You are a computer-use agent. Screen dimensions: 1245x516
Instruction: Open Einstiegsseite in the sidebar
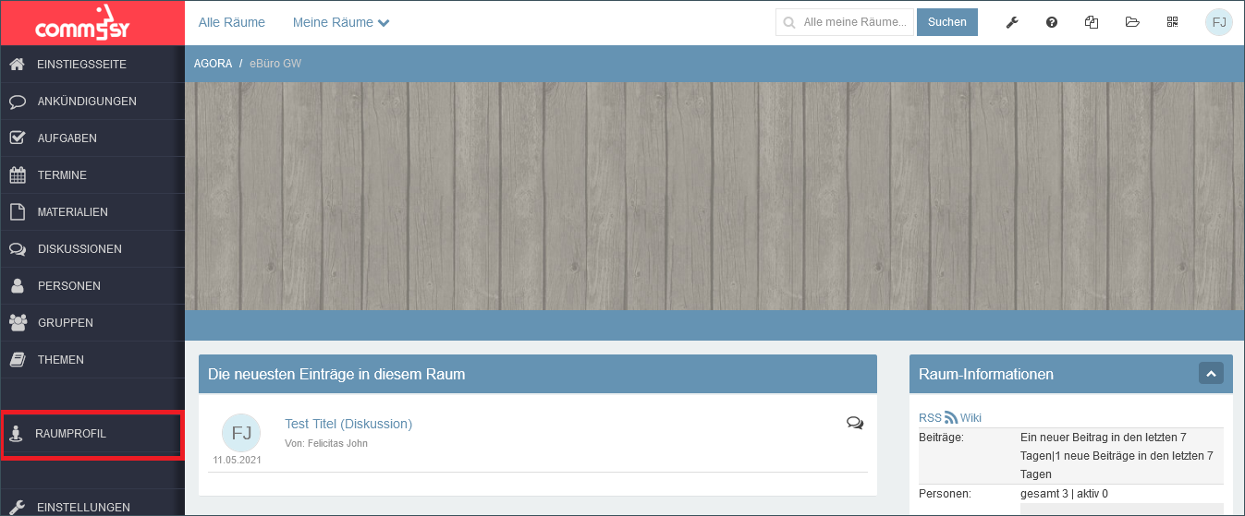[x=92, y=65]
